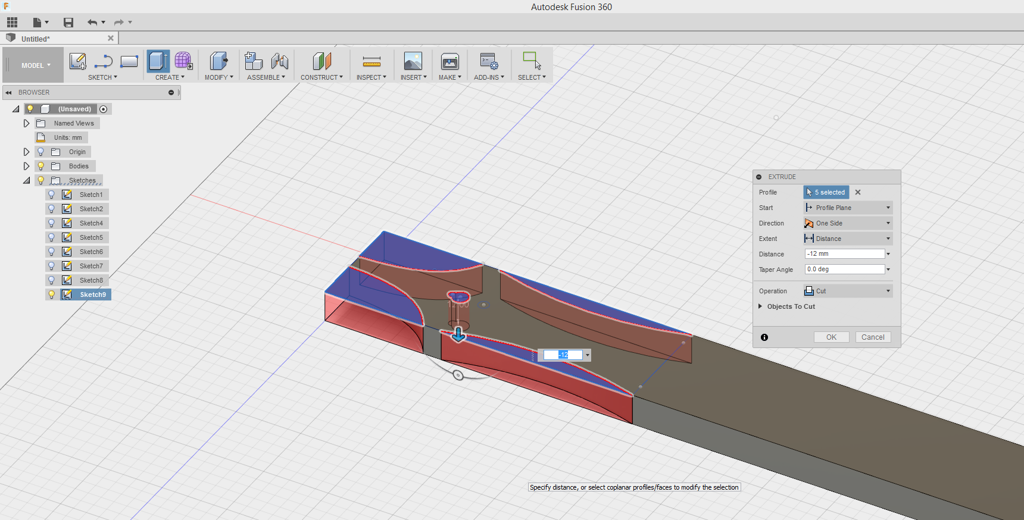Image resolution: width=1024 pixels, height=520 pixels.
Task: Toggle visibility bulb of Sketch6
Action: click(x=52, y=252)
